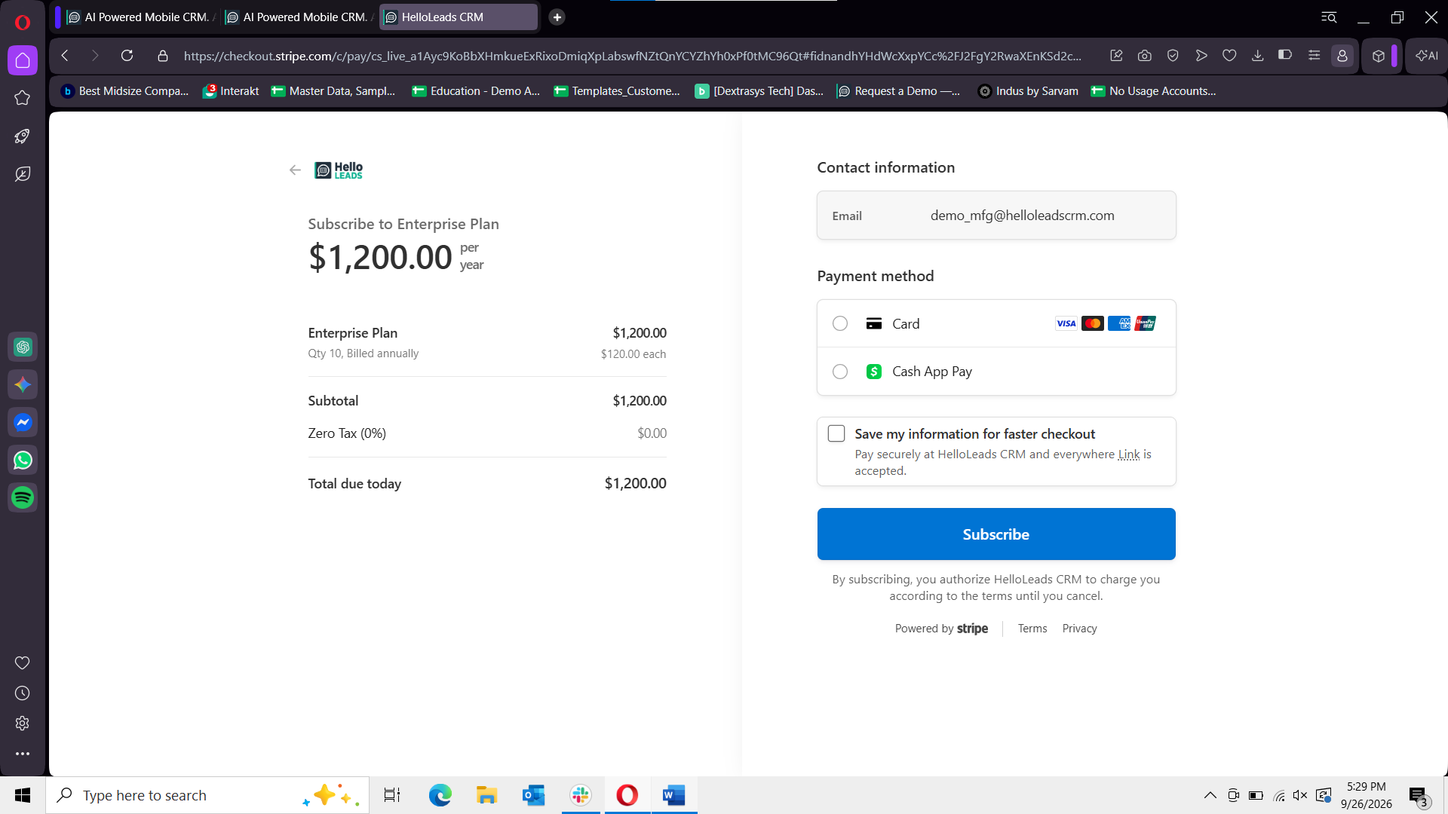Open Best Midsize Compa... bookmark
The height and width of the screenshot is (814, 1448).
124,91
